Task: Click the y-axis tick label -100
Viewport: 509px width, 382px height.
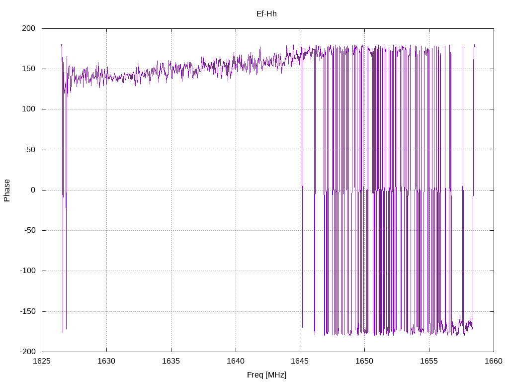Action: 28,271
